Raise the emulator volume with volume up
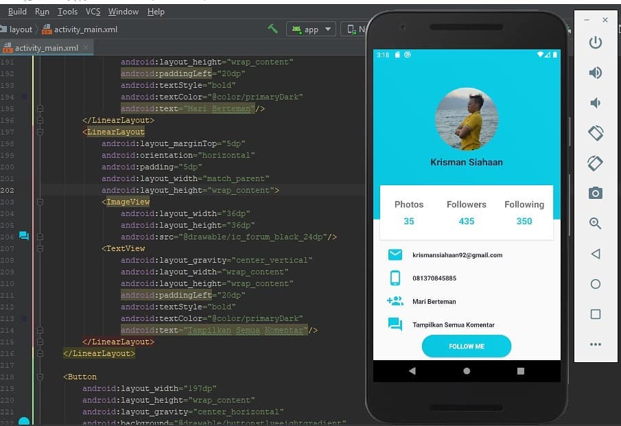621x426 pixels. tap(595, 73)
